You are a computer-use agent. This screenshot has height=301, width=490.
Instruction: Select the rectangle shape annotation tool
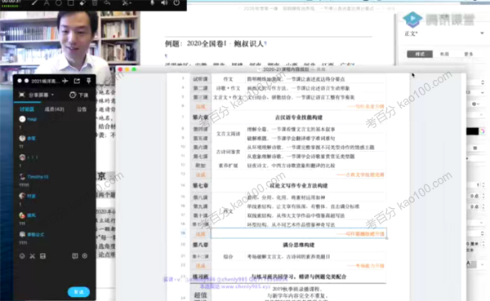pos(70,2)
